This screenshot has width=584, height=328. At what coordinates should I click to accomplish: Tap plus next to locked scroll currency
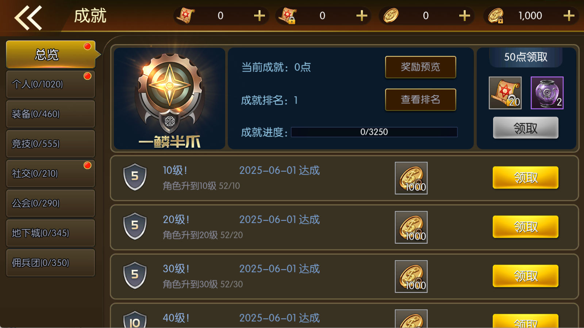(361, 16)
